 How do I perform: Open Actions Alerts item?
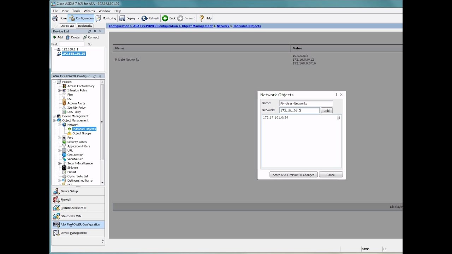coord(76,103)
